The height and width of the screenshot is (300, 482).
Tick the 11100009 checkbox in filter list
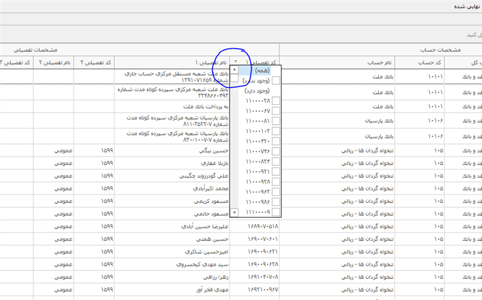(x=276, y=213)
